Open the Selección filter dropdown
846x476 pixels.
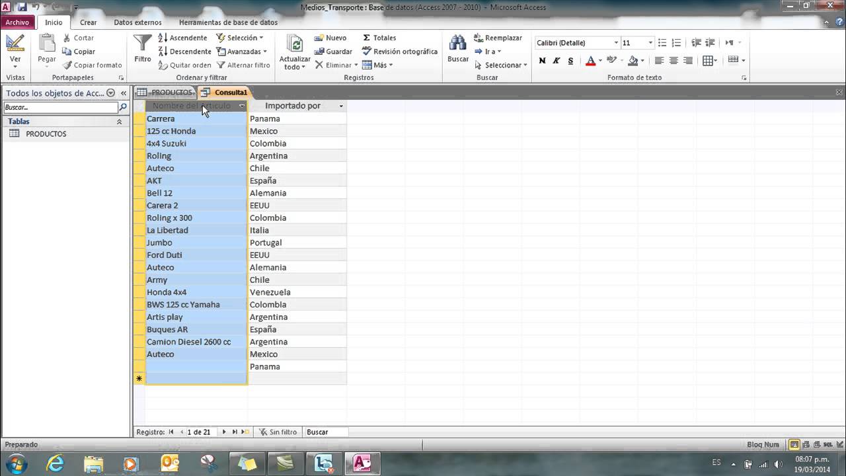[x=240, y=38]
